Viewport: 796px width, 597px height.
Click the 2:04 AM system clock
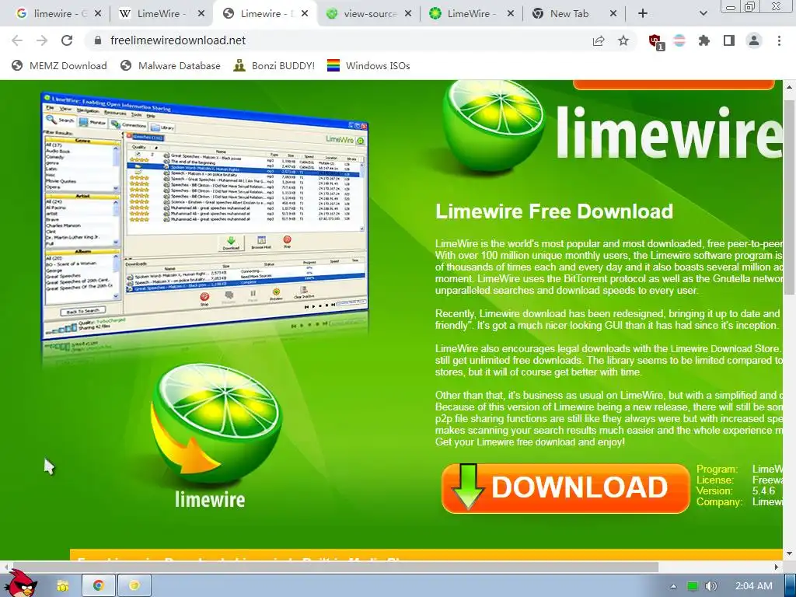click(x=753, y=586)
